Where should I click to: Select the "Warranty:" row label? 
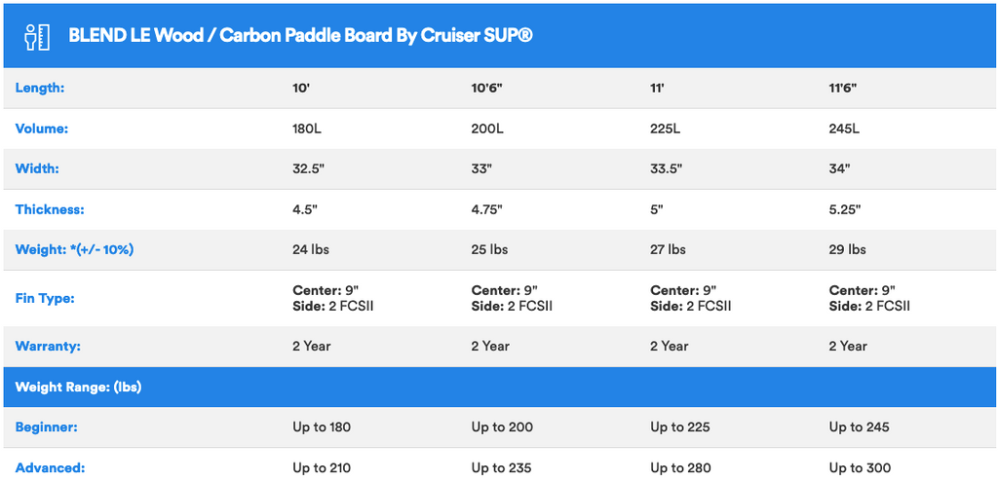[48, 346]
